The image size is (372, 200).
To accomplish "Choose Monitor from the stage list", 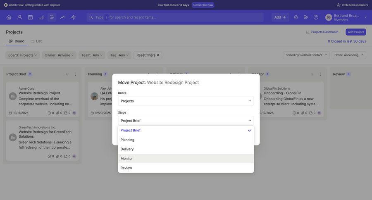I will coord(186,159).
